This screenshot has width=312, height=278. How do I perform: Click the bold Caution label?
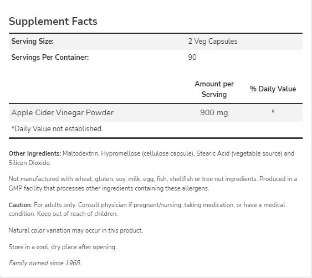point(21,205)
